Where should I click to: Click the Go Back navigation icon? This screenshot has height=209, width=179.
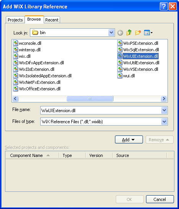tap(120, 33)
